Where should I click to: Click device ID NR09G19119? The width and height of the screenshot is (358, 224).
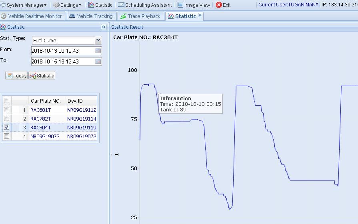[x=82, y=128]
